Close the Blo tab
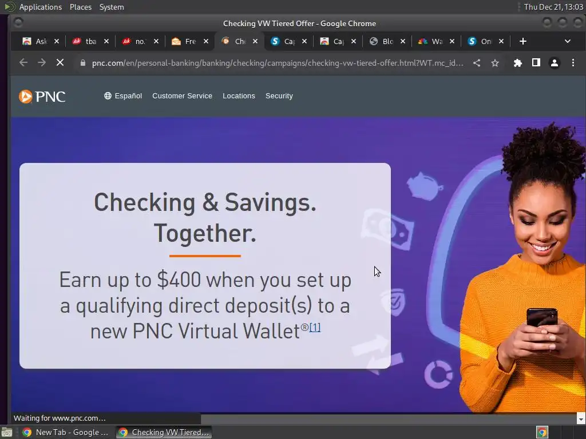Image resolution: width=586 pixels, height=439 pixels. click(x=402, y=41)
